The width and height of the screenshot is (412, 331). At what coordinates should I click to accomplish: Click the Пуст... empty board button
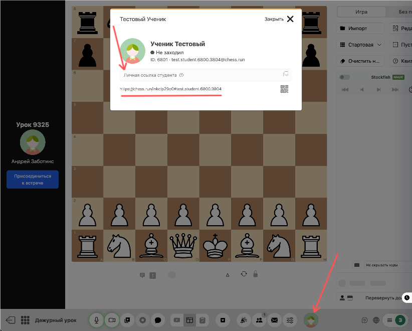click(401, 45)
